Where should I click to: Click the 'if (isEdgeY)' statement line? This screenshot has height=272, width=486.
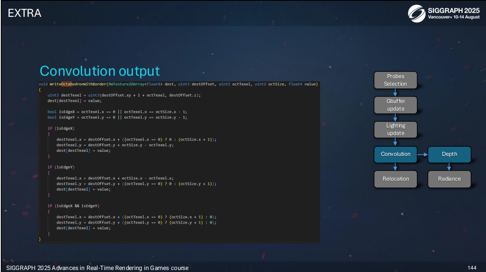click(x=61, y=167)
